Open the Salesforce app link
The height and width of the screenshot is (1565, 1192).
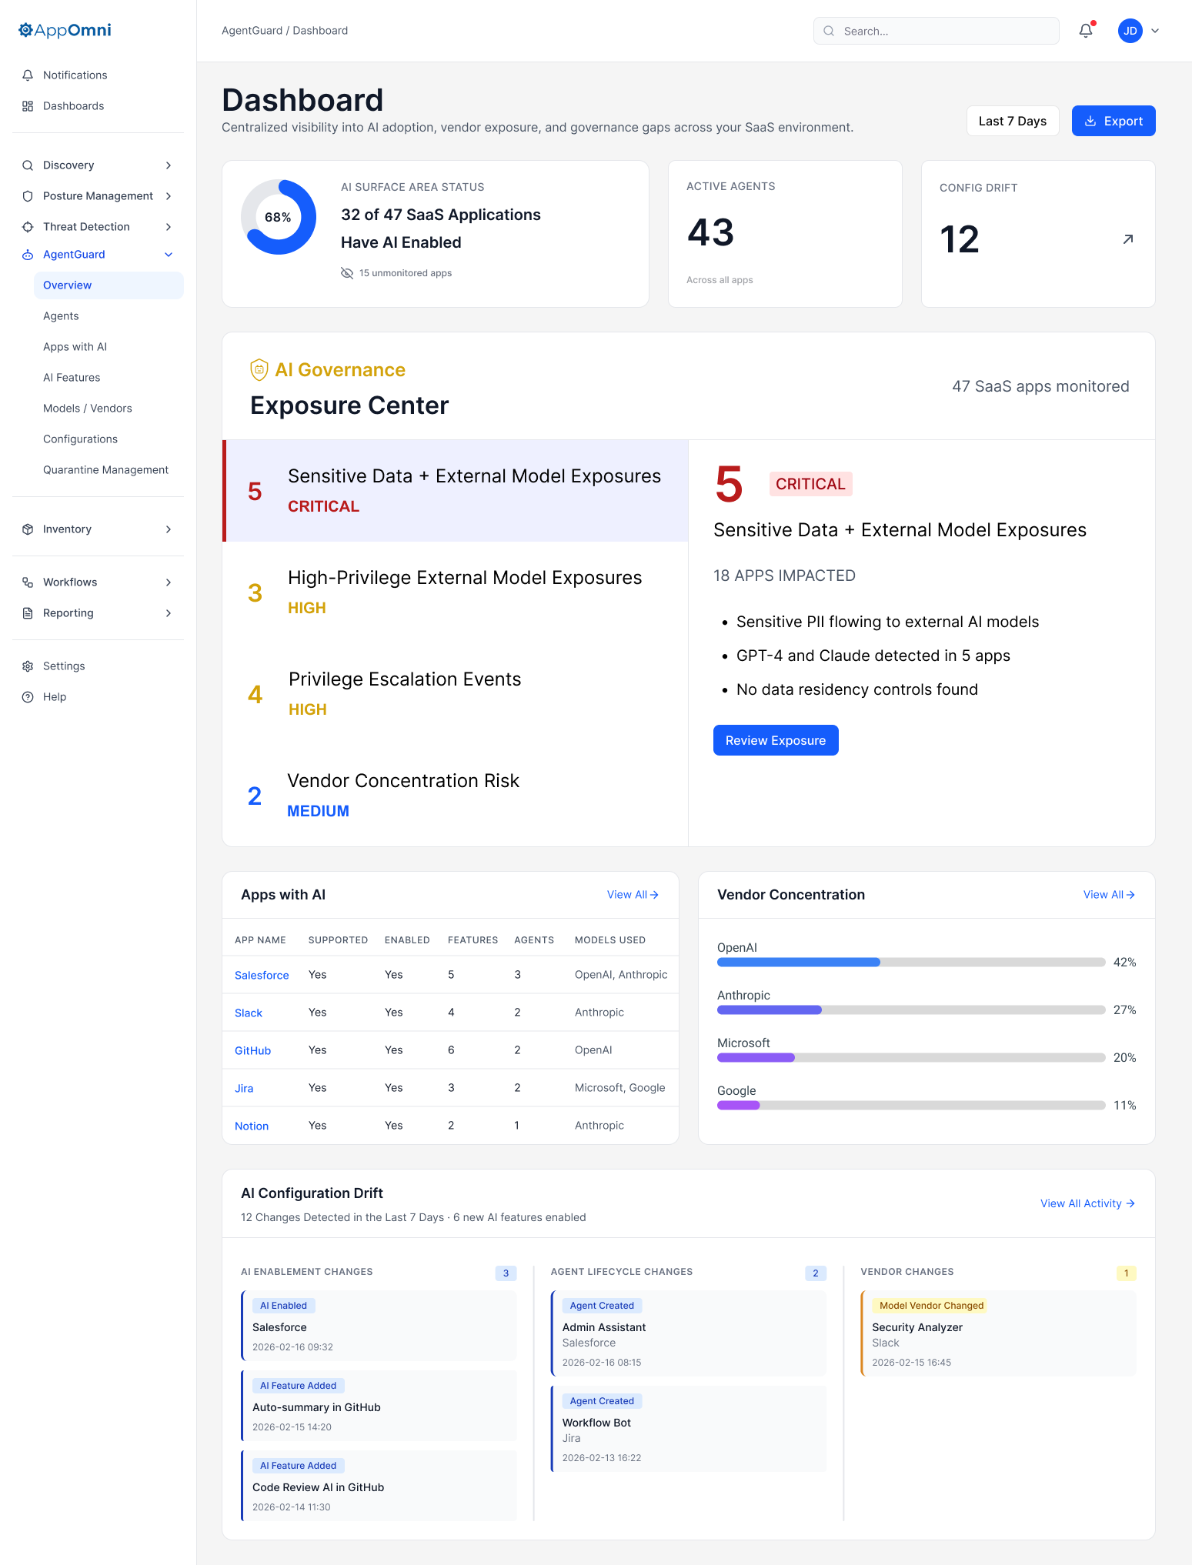tap(262, 975)
